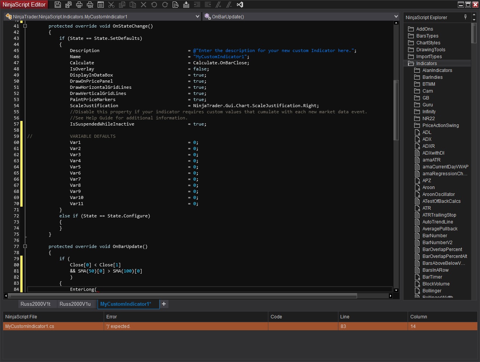Select the "')' expected." error row

(x=240, y=326)
